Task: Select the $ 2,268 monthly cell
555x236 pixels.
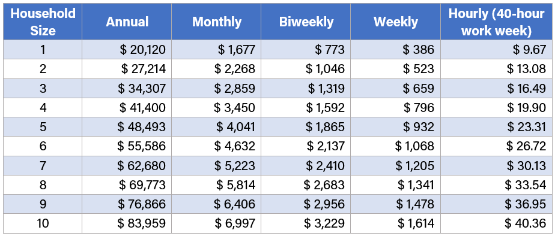Action: [x=216, y=69]
